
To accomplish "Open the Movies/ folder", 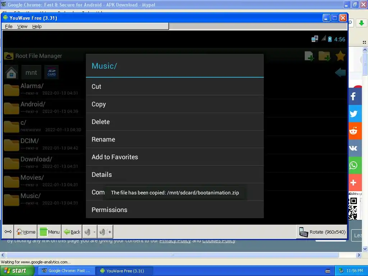I will [43, 181].
